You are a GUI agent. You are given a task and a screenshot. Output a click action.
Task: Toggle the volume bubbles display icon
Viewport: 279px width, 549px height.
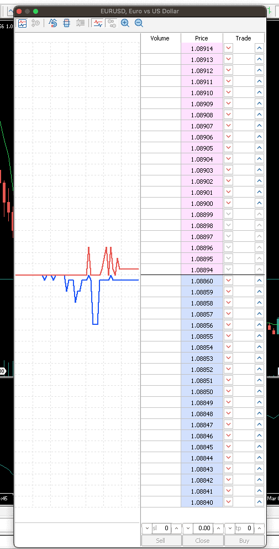pyautogui.click(x=112, y=23)
